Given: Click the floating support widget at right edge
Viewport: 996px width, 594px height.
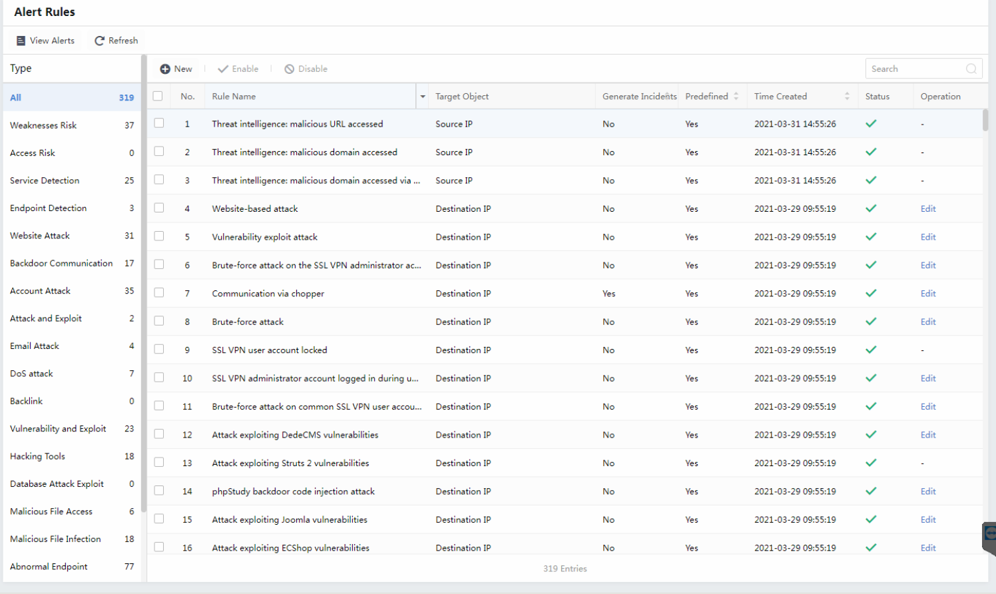Looking at the screenshot, I should pyautogui.click(x=989, y=535).
